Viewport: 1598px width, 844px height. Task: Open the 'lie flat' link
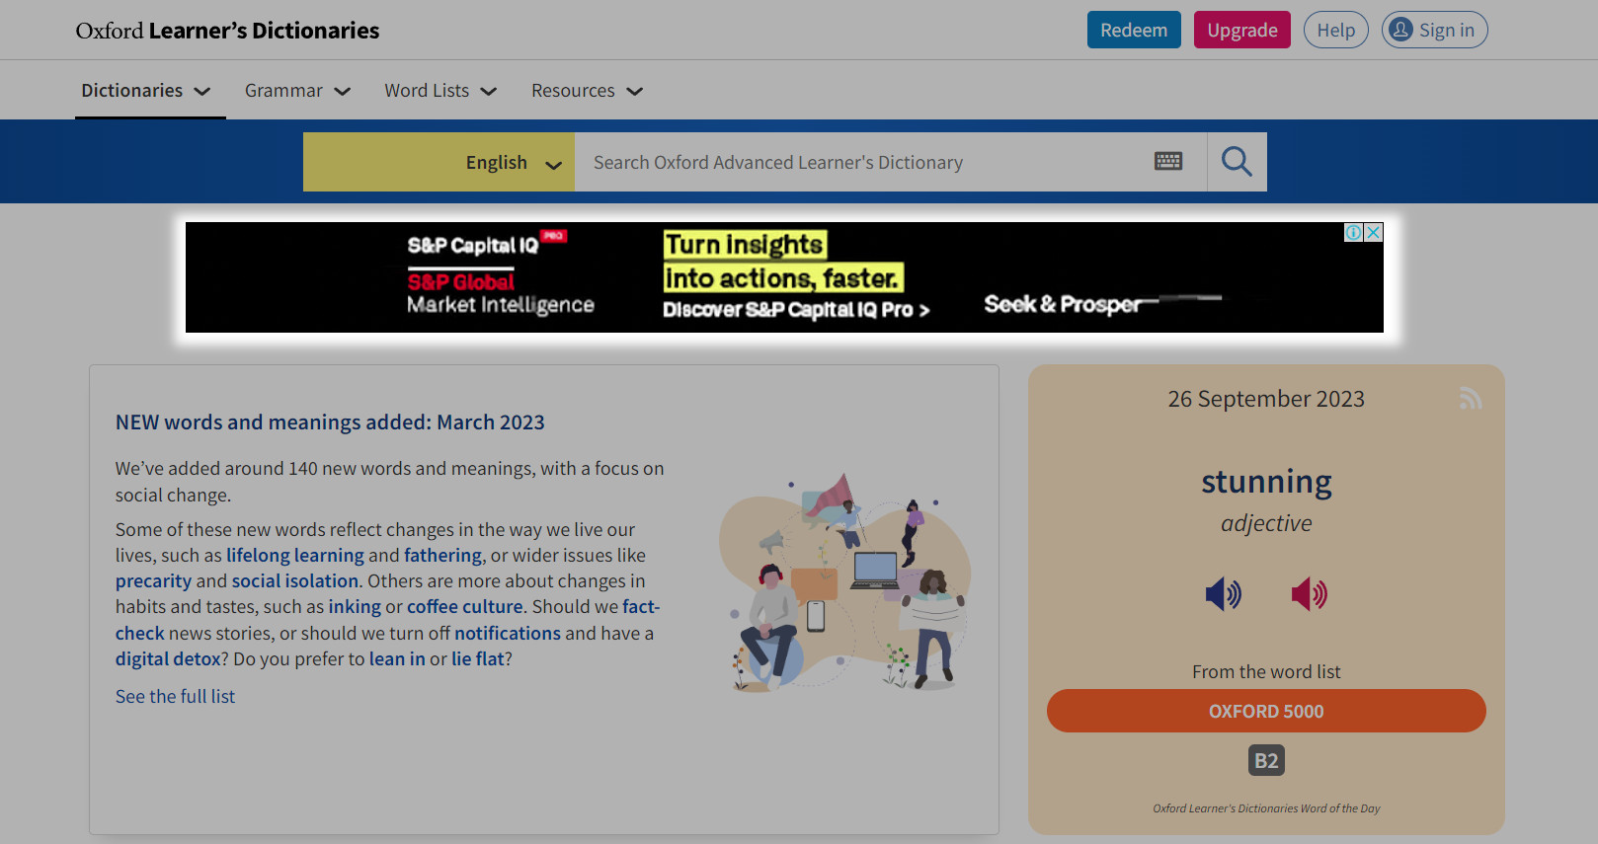point(478,658)
